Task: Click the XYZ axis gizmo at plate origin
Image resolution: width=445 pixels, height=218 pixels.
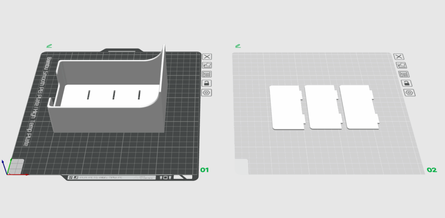Action: coord(10,169)
